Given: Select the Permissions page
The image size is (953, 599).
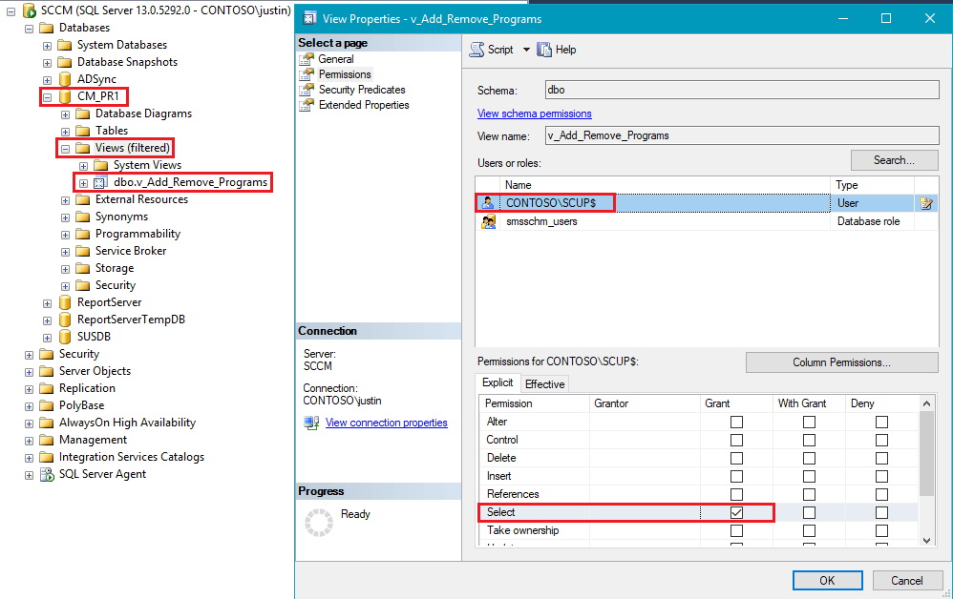Looking at the screenshot, I should coord(345,74).
